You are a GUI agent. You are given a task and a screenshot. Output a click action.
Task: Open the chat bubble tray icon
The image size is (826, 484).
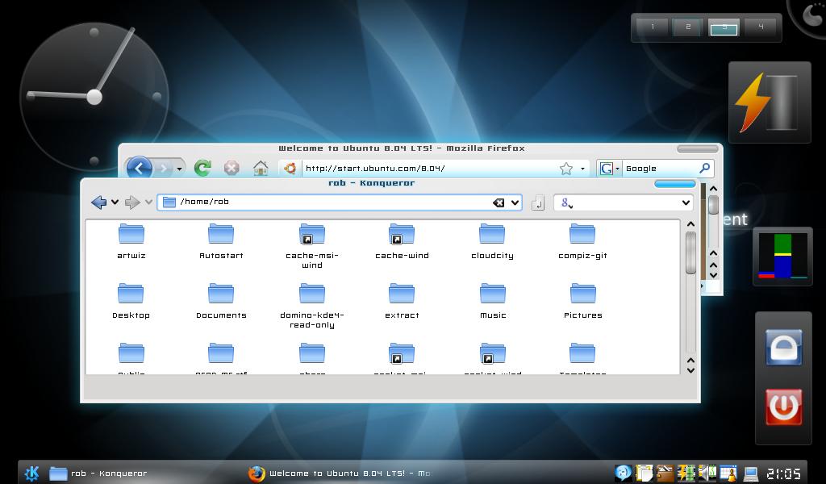tap(624, 473)
